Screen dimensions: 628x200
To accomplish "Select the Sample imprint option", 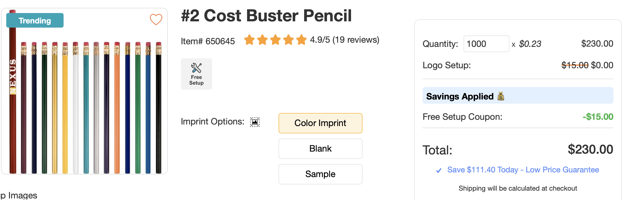I will point(320,174).
